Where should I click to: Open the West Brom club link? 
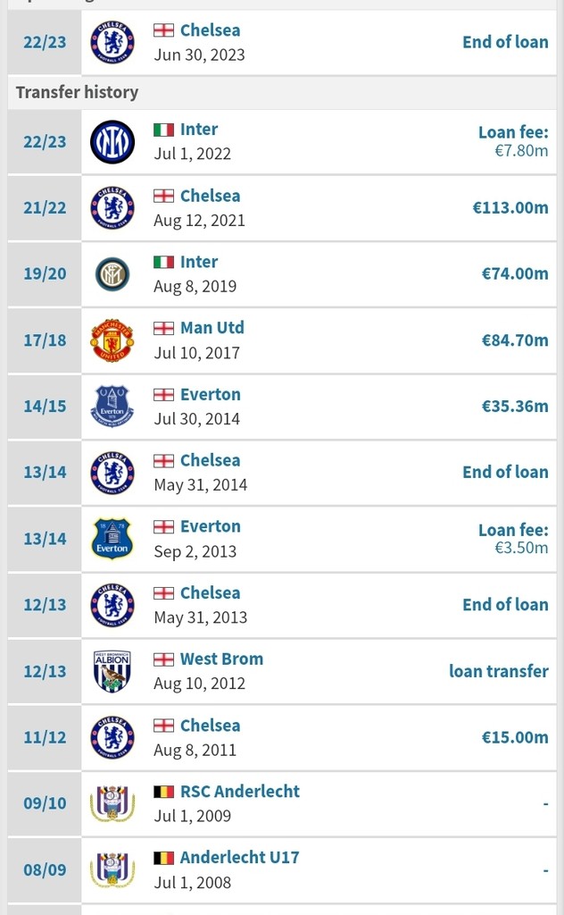(221, 659)
